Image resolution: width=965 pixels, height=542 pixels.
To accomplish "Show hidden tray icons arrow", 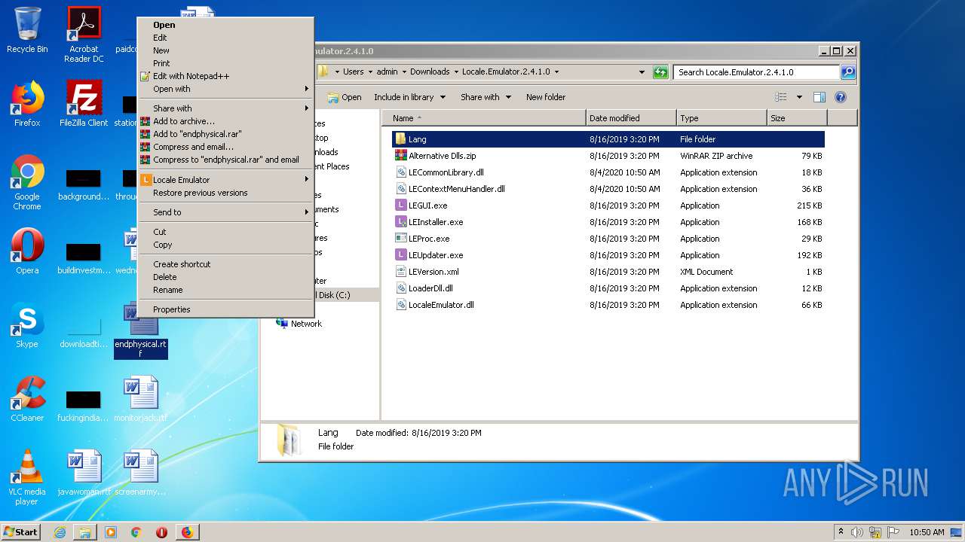I will pyautogui.click(x=841, y=532).
